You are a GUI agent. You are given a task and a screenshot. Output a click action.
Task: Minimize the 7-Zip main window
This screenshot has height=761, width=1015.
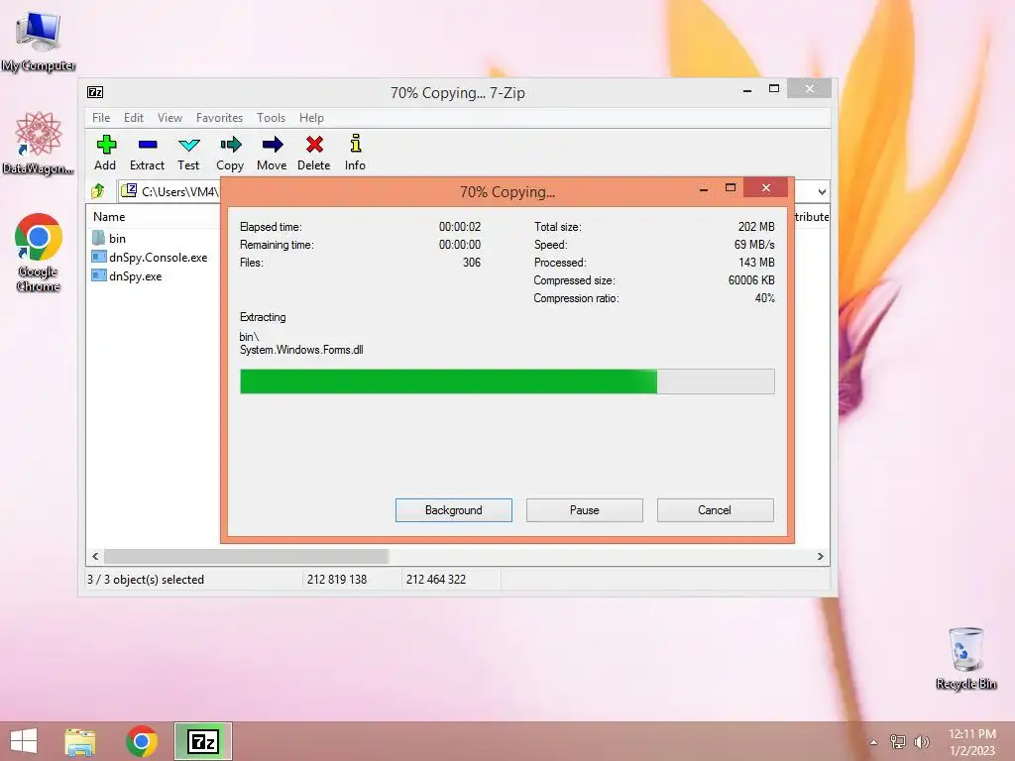pyautogui.click(x=747, y=90)
